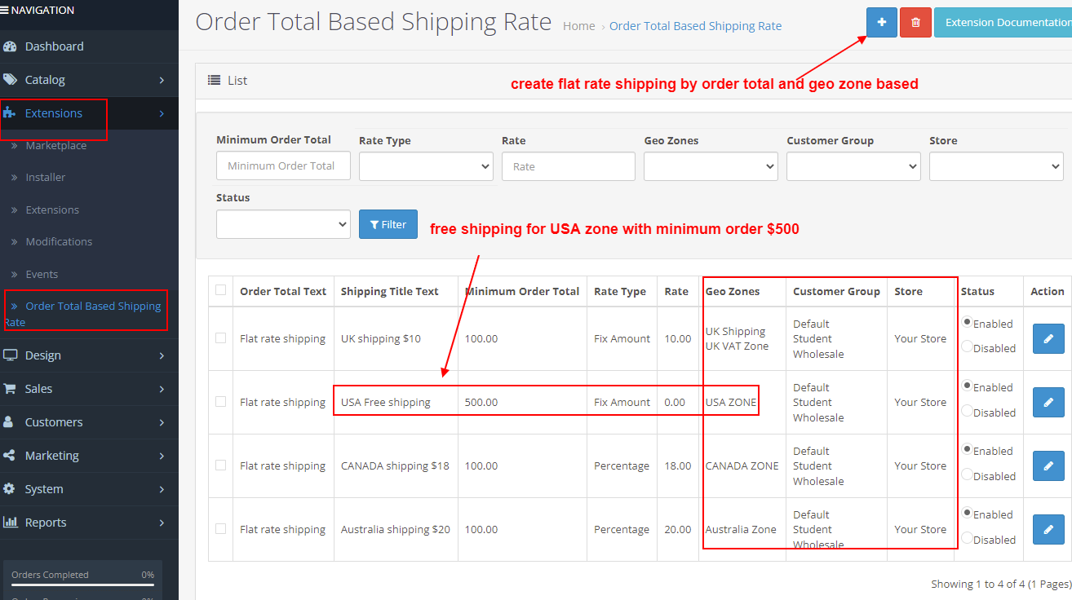Check the select-all checkbox in table header
The image size is (1072, 600).
[x=220, y=291]
